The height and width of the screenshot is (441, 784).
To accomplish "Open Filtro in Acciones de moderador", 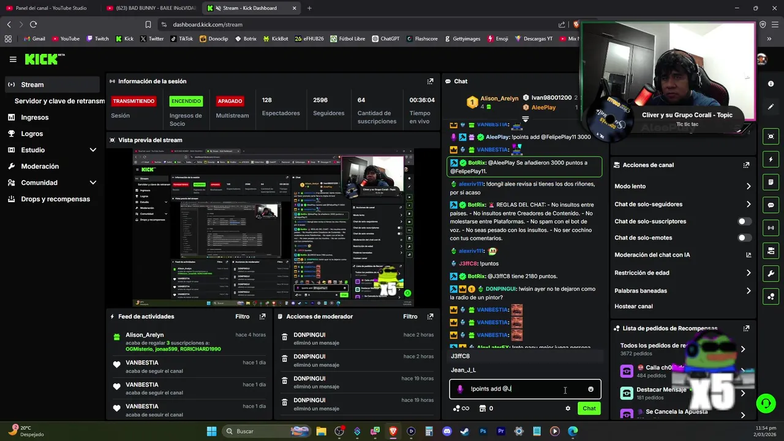I will pos(410,317).
